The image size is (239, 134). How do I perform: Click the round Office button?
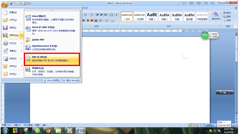click(4, 5)
